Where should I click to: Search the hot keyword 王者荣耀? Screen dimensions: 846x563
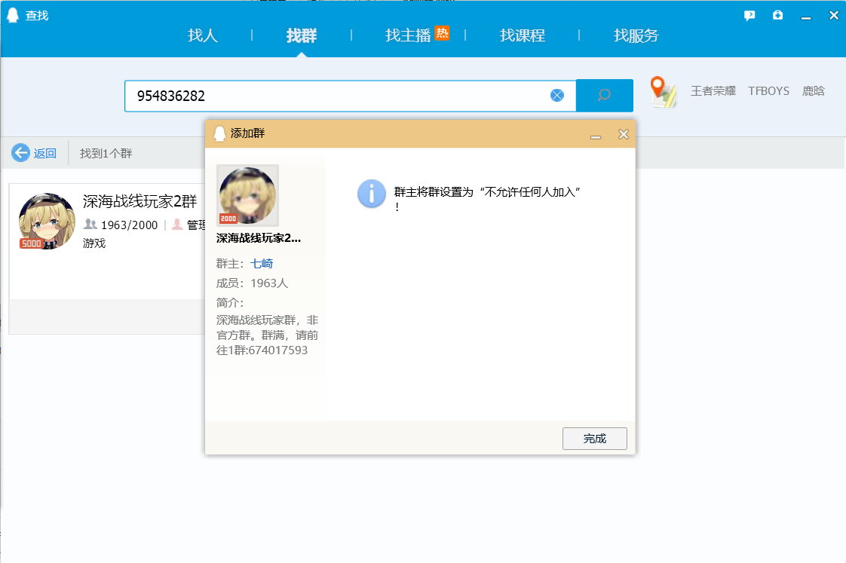point(713,90)
